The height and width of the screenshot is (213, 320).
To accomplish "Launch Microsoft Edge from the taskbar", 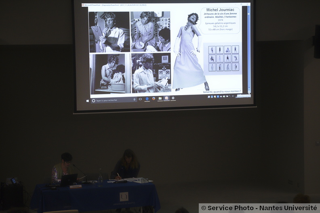I will coord(147,99).
